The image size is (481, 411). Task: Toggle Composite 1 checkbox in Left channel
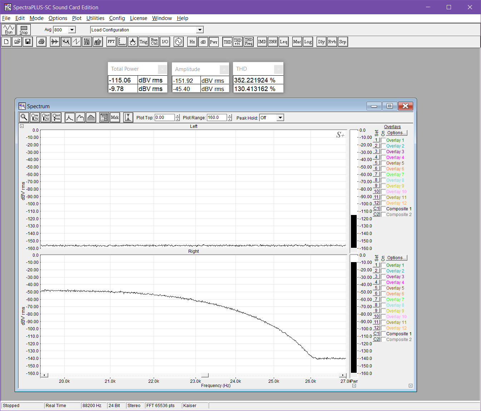coord(383,209)
